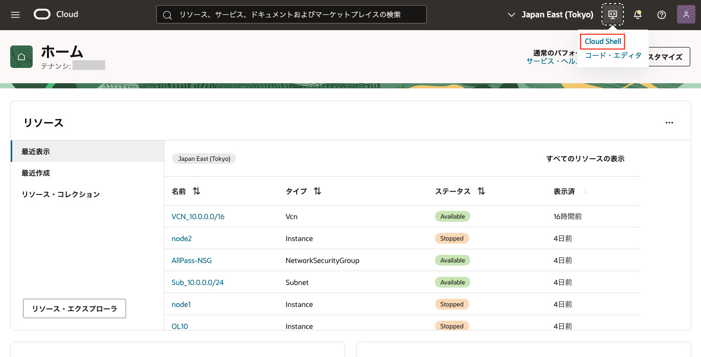This screenshot has width=701, height=357.
Task: Click the top search input field
Action: point(291,15)
